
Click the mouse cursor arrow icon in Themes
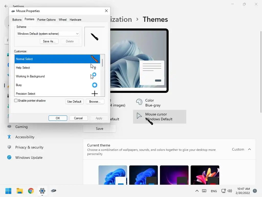(139, 116)
